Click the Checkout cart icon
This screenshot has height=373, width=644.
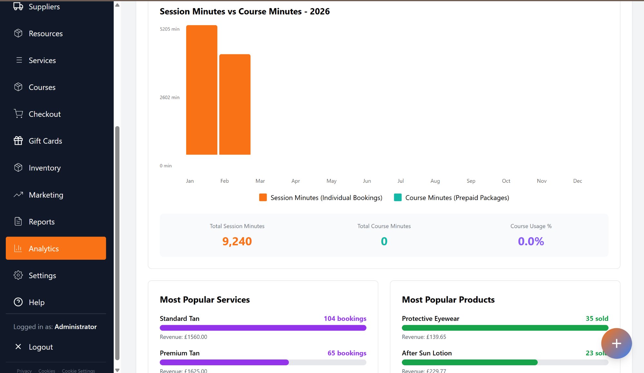point(18,114)
